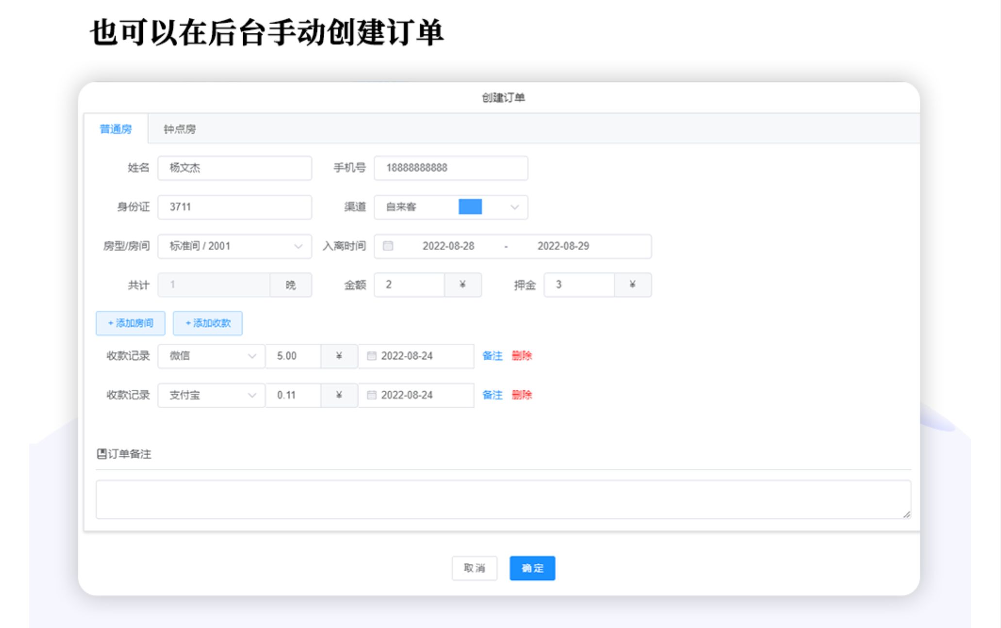The image size is (1001, 628).
Task: Click the 取消 button
Action: pyautogui.click(x=474, y=568)
